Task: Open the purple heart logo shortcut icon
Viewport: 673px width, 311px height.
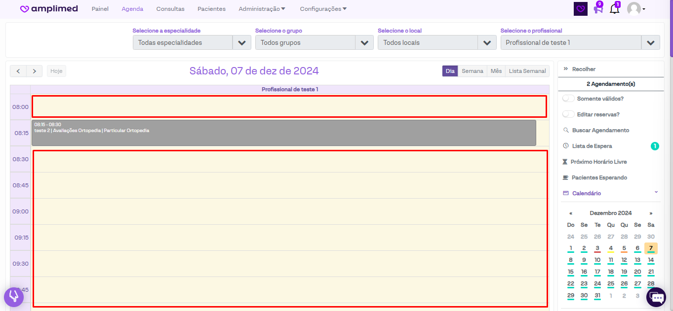Action: point(581,9)
